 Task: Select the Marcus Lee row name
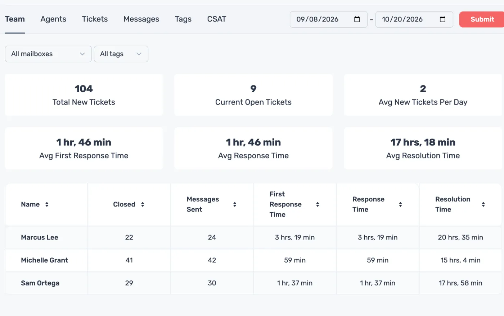(40, 237)
